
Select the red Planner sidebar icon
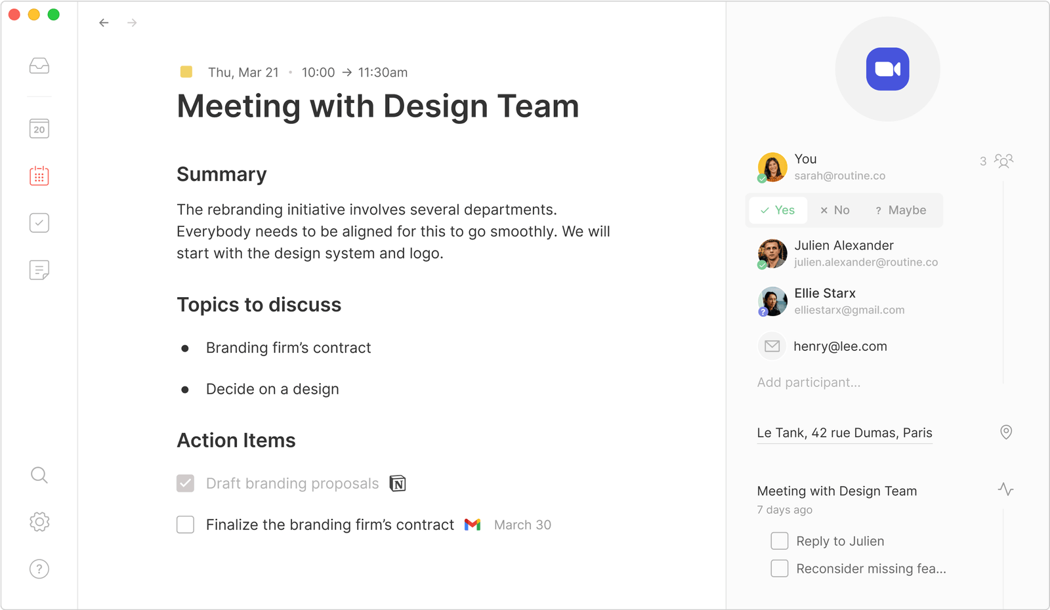(x=39, y=176)
